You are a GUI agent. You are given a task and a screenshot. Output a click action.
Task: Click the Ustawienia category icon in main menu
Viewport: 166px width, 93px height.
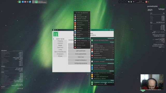pyautogui.click(x=75, y=34)
